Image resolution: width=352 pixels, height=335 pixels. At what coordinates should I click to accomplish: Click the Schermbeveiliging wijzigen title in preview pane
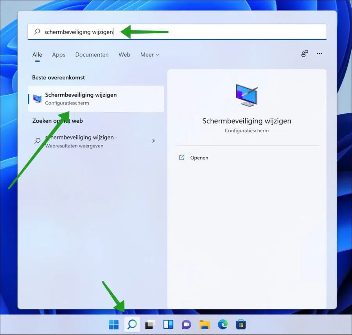click(x=247, y=121)
